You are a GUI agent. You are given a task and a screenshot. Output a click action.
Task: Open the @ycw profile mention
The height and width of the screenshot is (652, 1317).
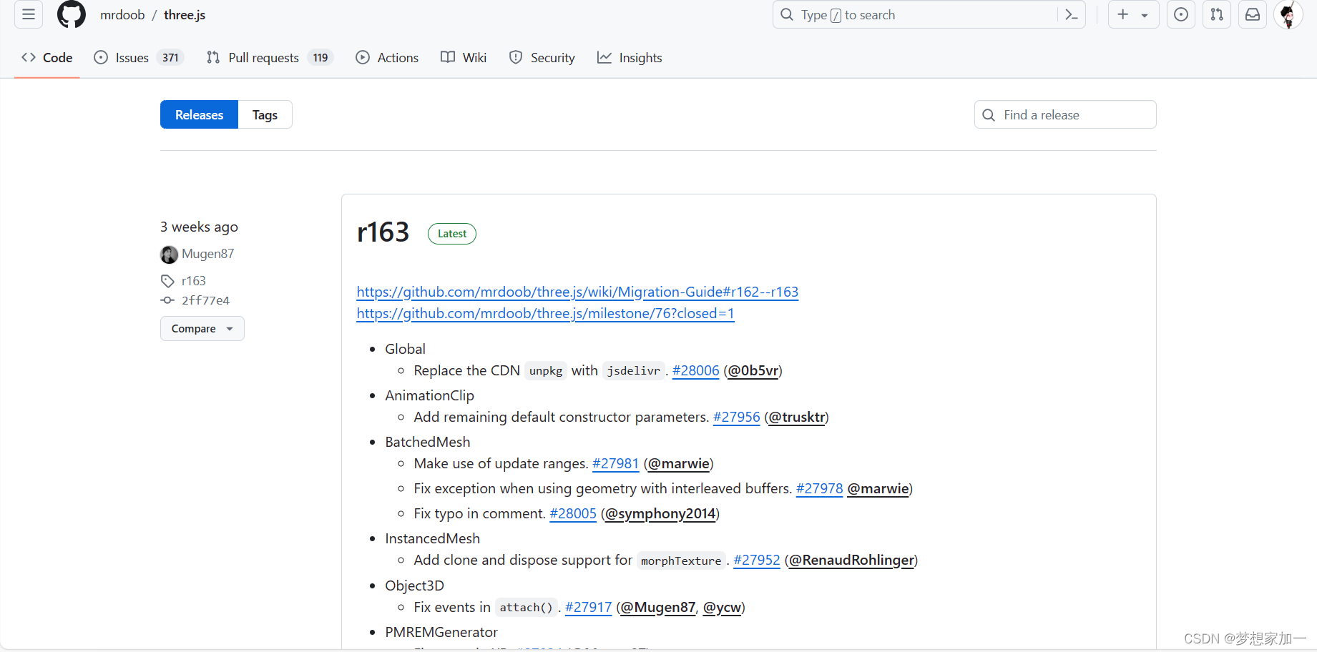[x=722, y=607]
